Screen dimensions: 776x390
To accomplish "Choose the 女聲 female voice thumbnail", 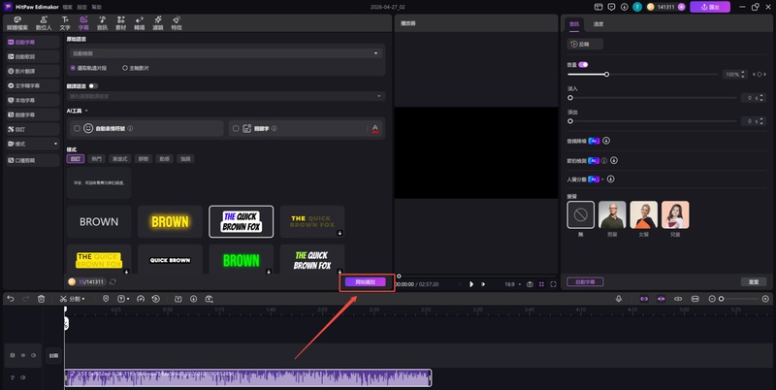I will [643, 214].
